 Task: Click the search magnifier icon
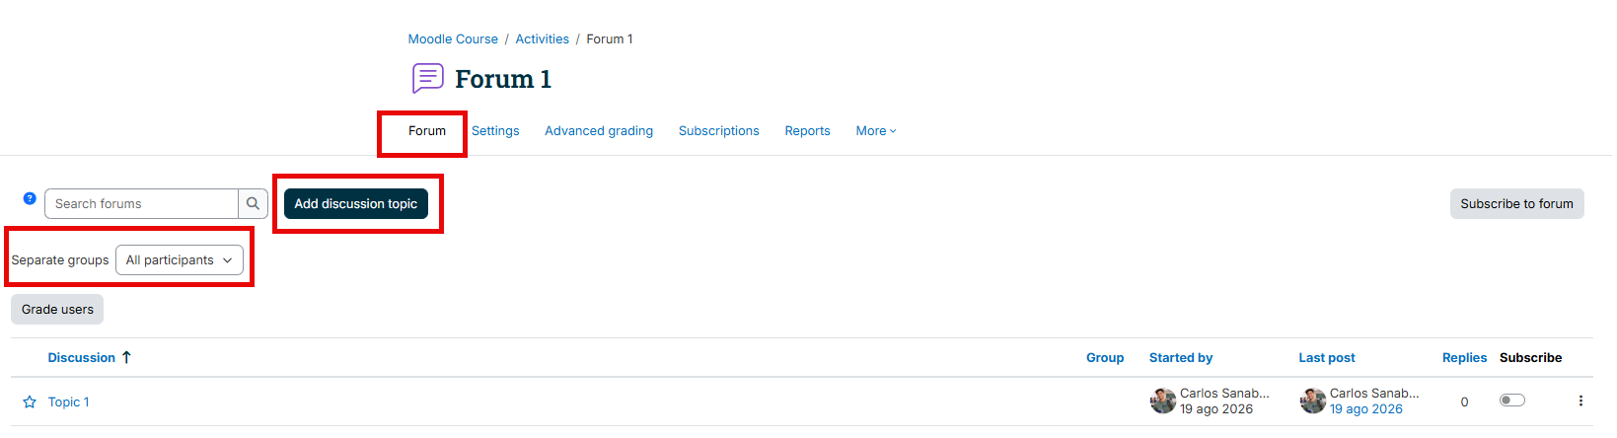pos(253,204)
